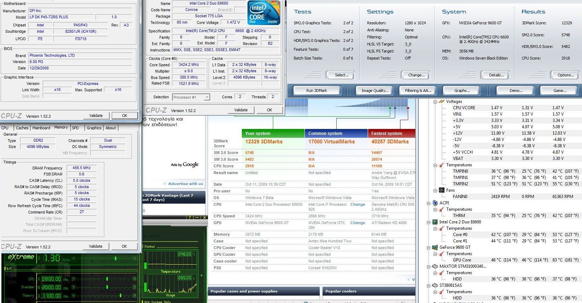Click Validate in CPU-Z memory window

click(x=96, y=246)
